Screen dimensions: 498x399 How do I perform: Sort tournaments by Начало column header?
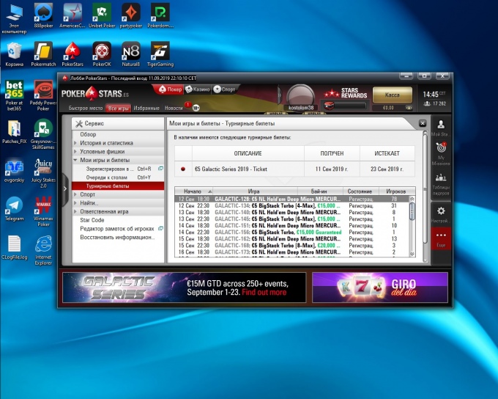coord(194,191)
